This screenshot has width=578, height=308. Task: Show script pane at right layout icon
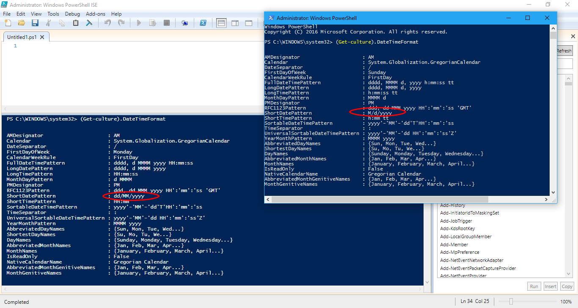[x=235, y=23]
